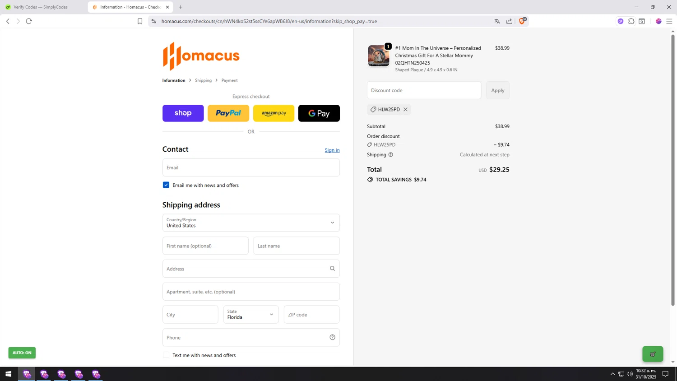677x381 pixels.
Task: Go to Payment breadcrumb step
Action: click(x=229, y=80)
